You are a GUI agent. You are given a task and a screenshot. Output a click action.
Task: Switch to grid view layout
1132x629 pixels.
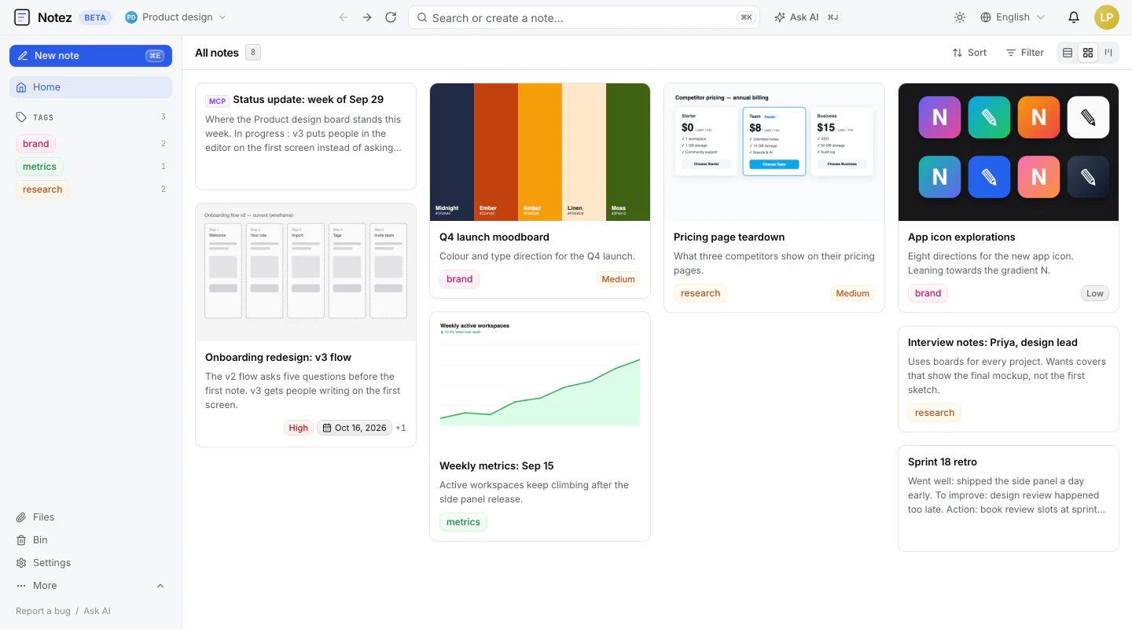click(1088, 53)
